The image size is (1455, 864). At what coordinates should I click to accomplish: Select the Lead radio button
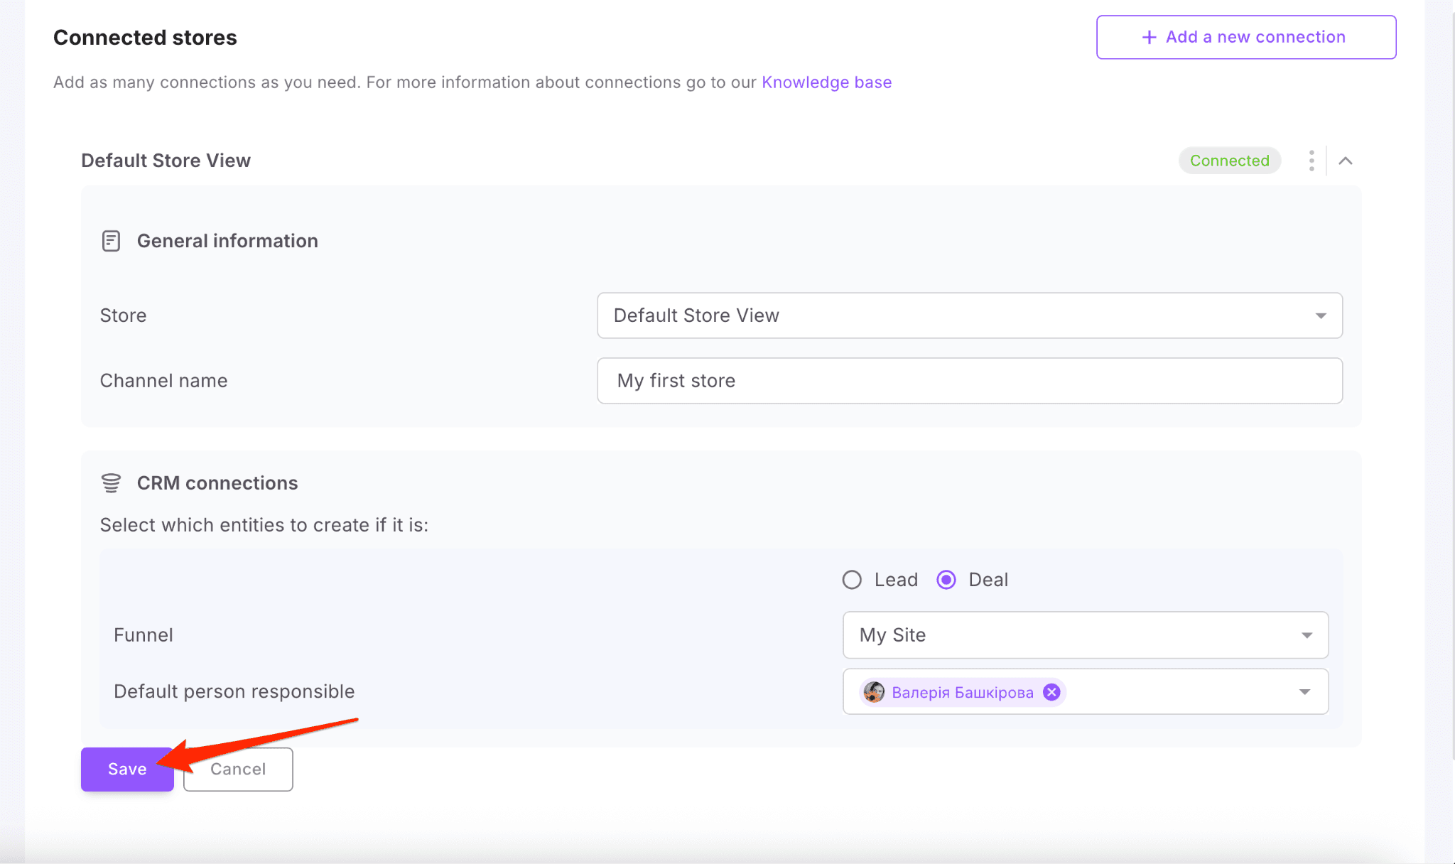pyautogui.click(x=852, y=580)
